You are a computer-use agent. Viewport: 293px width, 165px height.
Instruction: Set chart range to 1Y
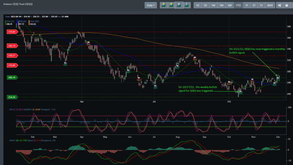(x=247, y=5)
